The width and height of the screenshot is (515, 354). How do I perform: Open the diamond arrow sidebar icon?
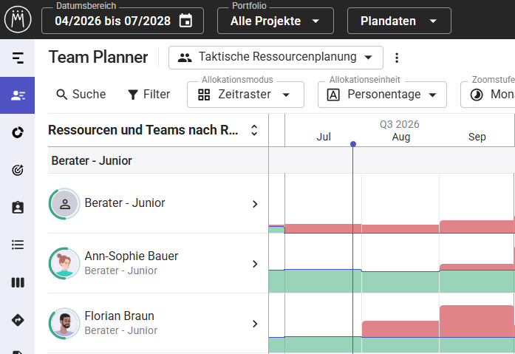click(x=18, y=320)
